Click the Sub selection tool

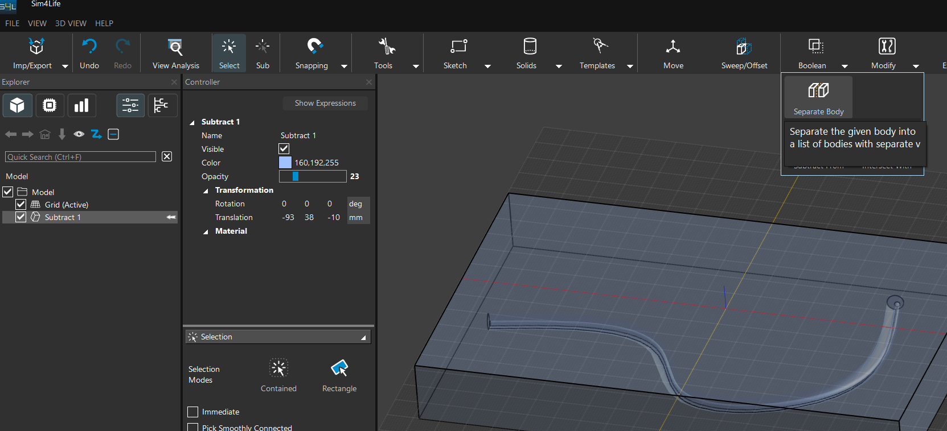tap(263, 53)
